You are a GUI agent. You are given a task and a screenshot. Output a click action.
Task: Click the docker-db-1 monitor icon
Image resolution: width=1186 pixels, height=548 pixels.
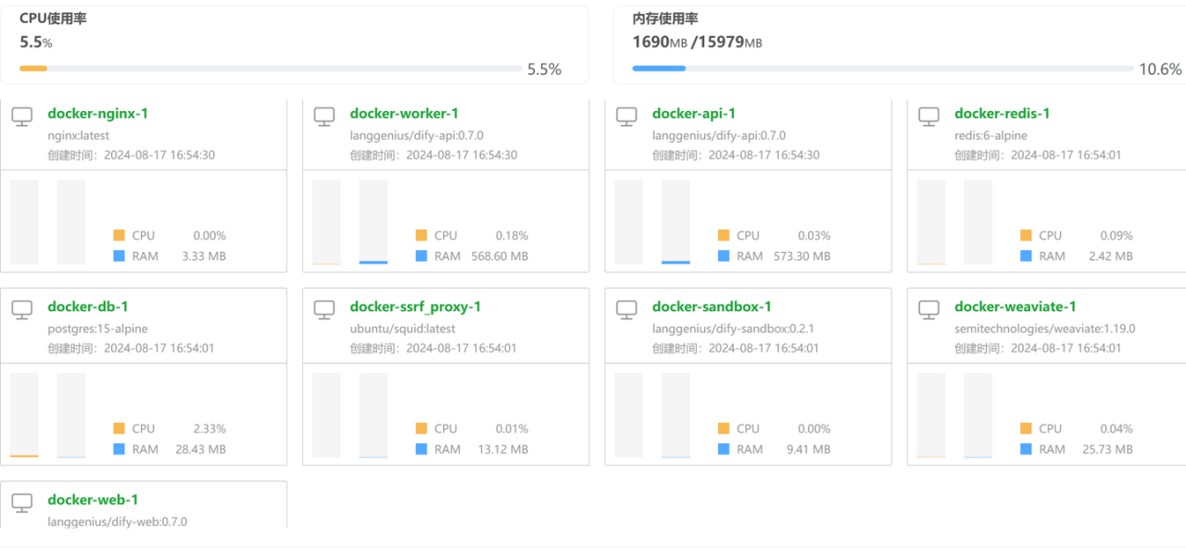pos(22,310)
